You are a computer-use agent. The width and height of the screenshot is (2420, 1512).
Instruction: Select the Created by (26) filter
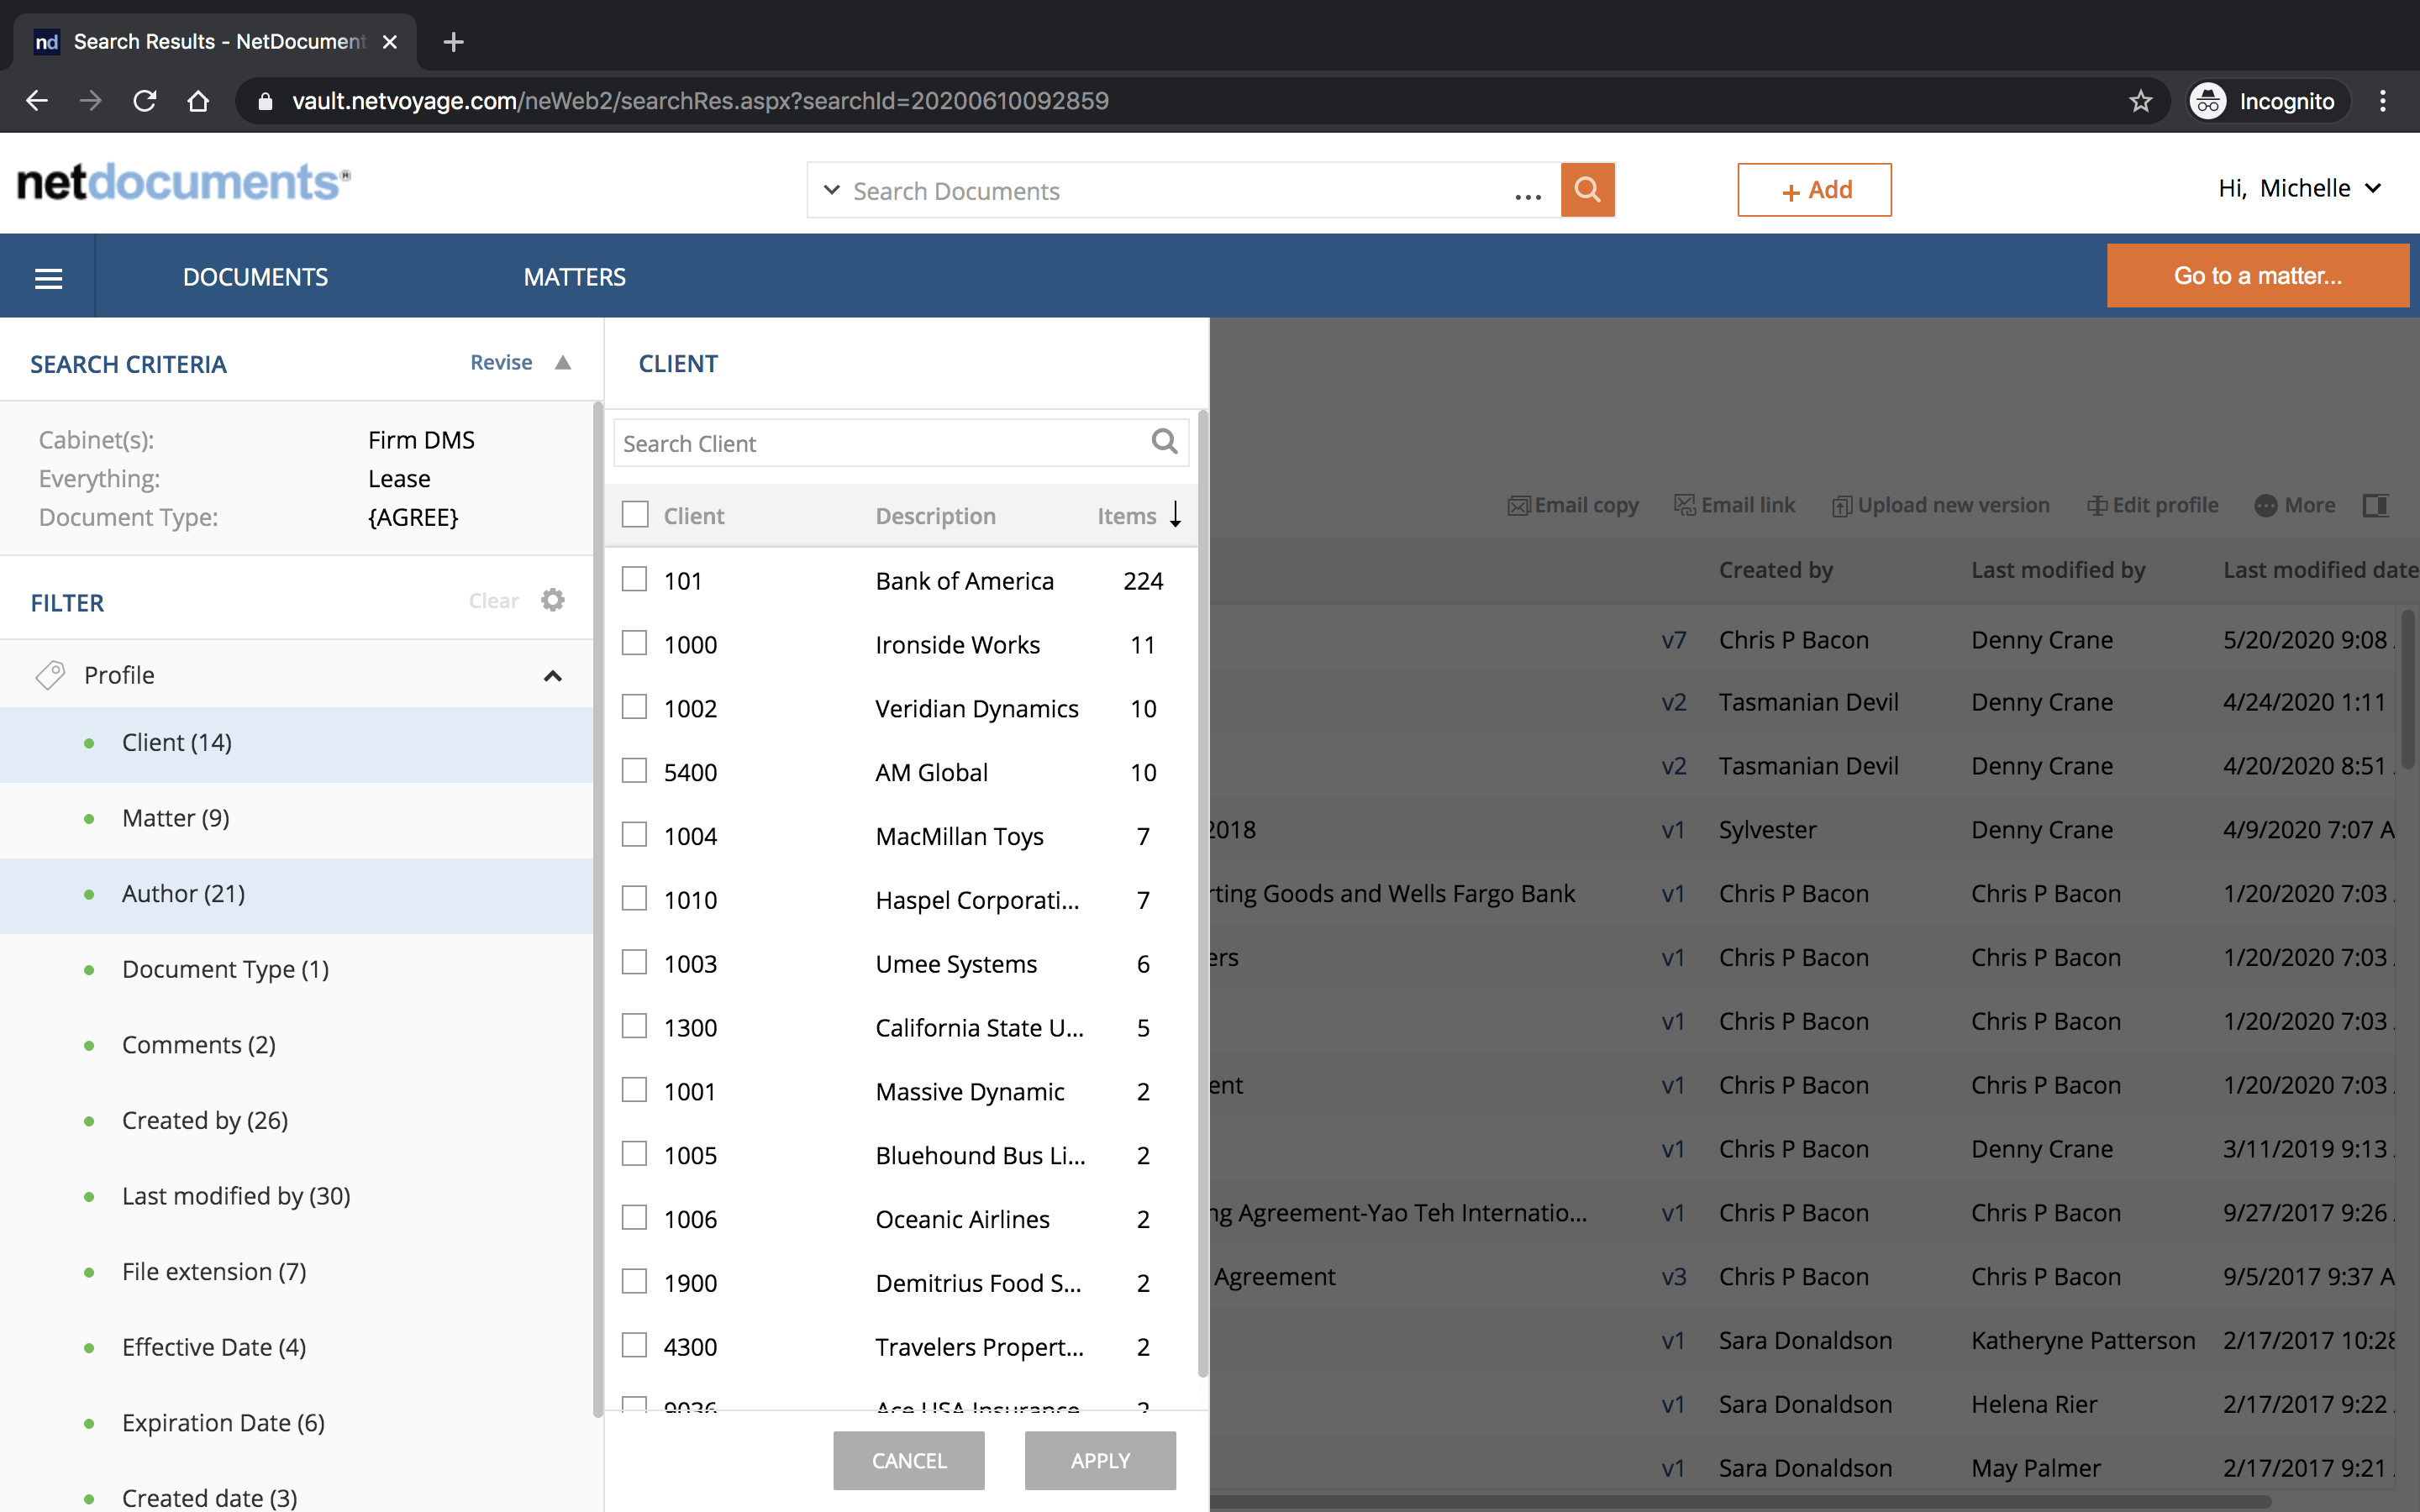[x=297, y=1121]
